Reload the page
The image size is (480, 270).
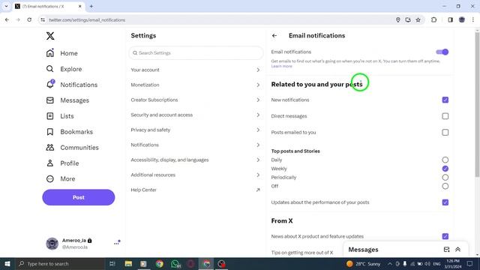pyautogui.click(x=29, y=20)
